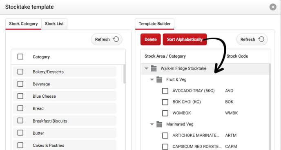Tick the select-all Category header checkbox
This screenshot has width=281, height=150.
pyautogui.click(x=20, y=57)
